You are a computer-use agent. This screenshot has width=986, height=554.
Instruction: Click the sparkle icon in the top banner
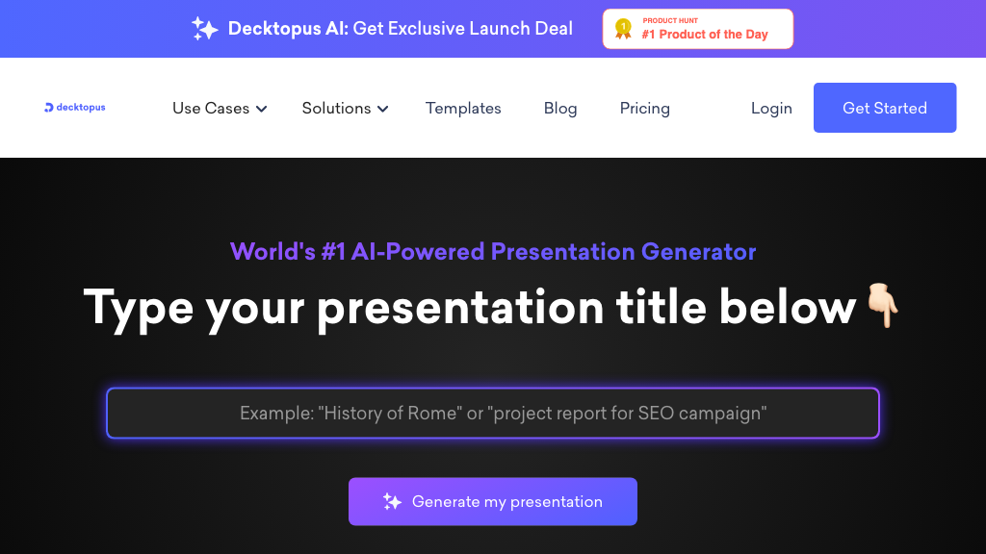pyautogui.click(x=204, y=29)
